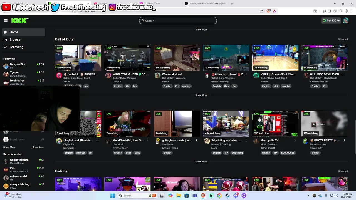Open Tyceno channel in Following list
Image resolution: width=356 pixels, height=200 pixels.
coord(24,74)
